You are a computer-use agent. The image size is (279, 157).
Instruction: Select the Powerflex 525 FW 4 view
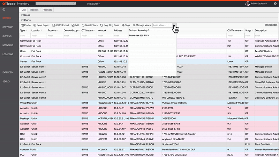(x=139, y=36)
